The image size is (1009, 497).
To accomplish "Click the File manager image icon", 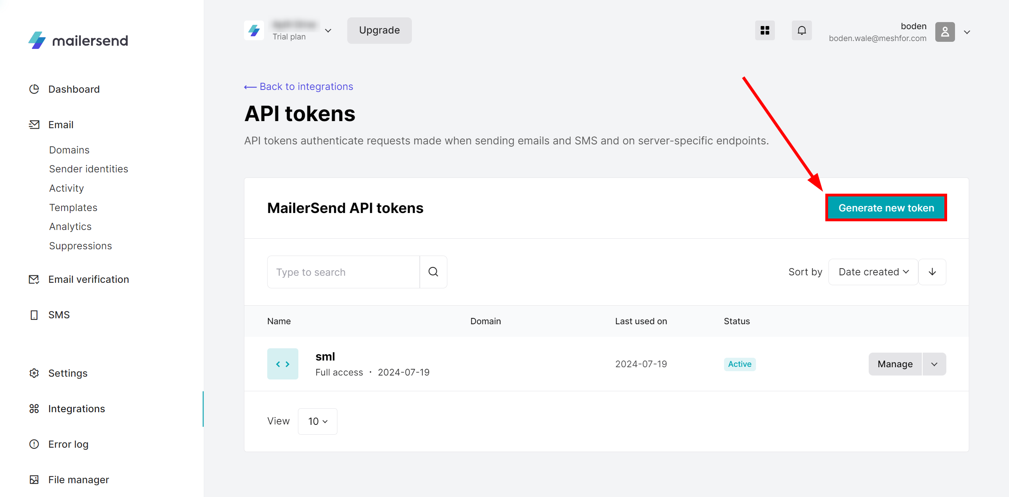I will (34, 480).
